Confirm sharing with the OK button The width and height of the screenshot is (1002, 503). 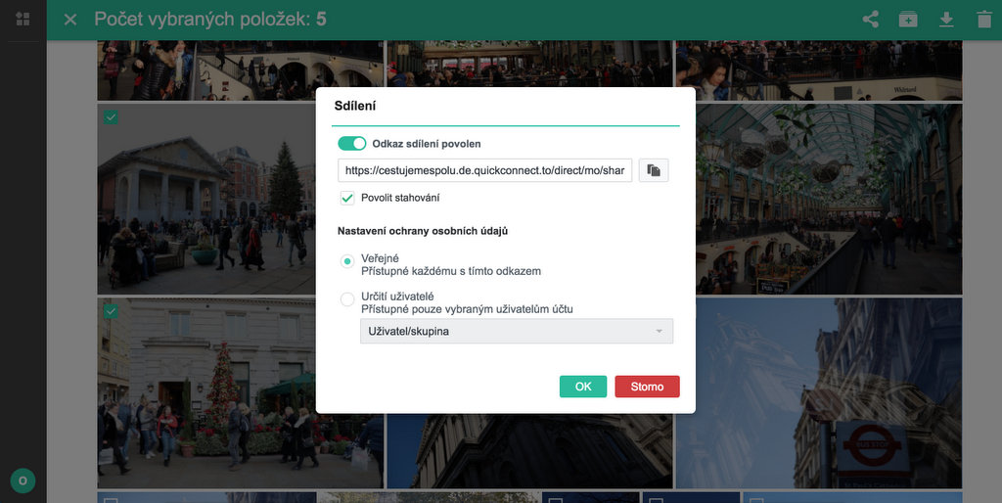click(583, 387)
